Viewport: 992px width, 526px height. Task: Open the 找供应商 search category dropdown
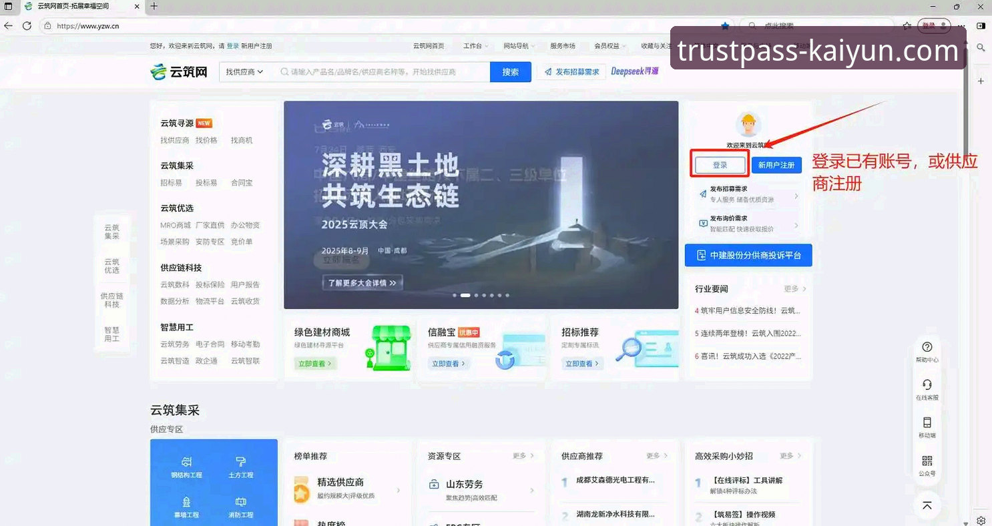(244, 71)
